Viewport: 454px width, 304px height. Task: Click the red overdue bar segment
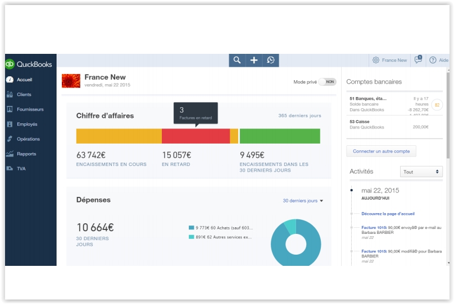196,136
